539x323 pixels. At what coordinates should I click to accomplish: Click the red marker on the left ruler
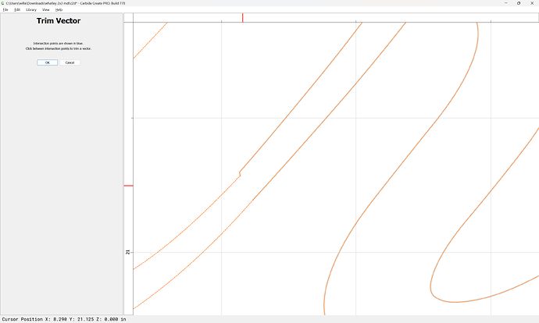pyautogui.click(x=128, y=186)
